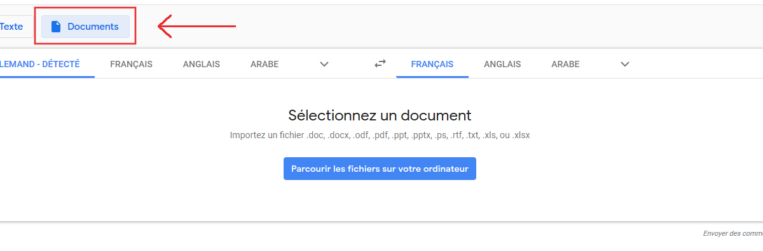Set ARABE as target language
The width and height of the screenshot is (763, 251).
click(565, 64)
